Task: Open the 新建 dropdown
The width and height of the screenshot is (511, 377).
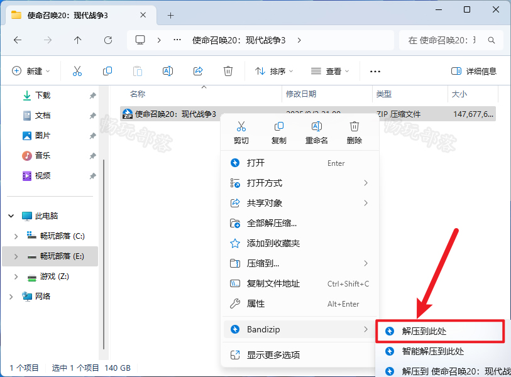Action: pyautogui.click(x=31, y=71)
